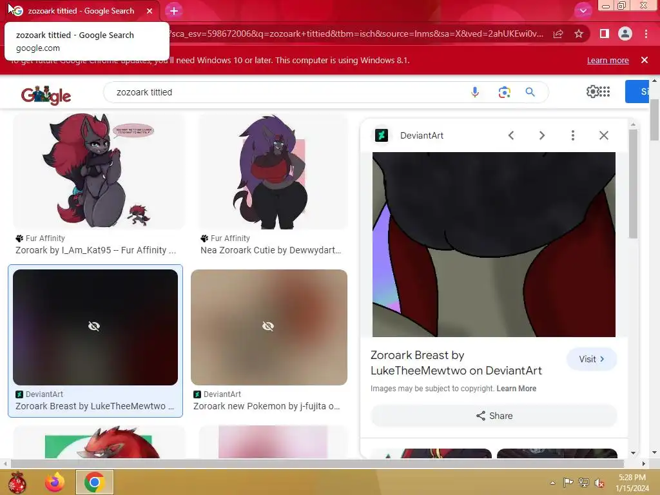Open the Chrome profile avatar
Image resolution: width=660 pixels, height=495 pixels.
point(625,34)
